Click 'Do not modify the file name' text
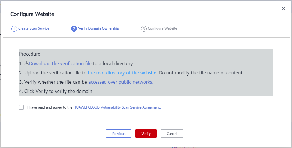Screen dimensions: 292x148 189,73
